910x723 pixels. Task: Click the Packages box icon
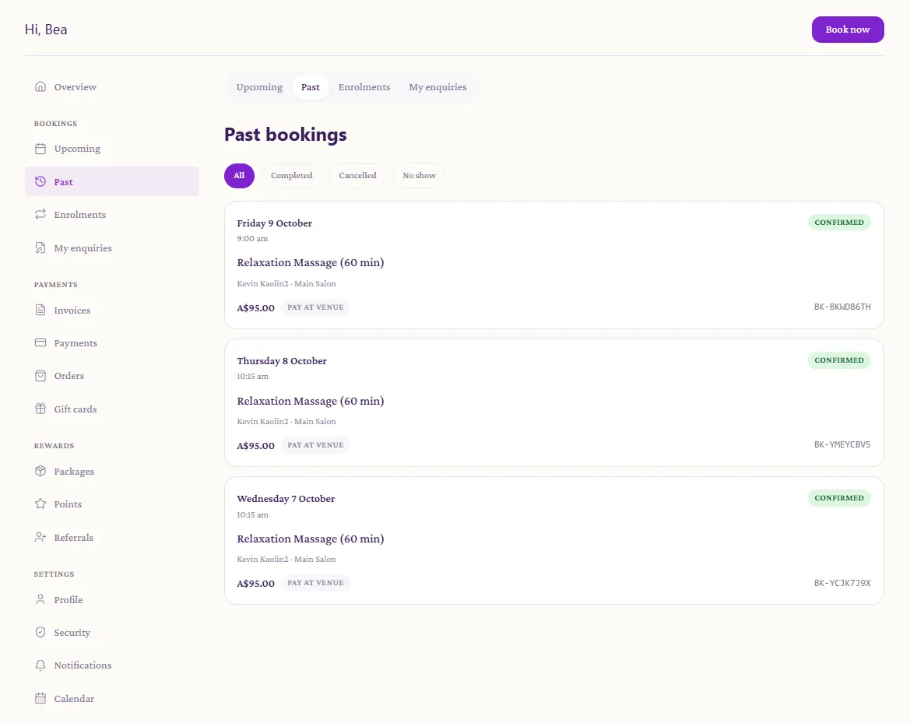pyautogui.click(x=40, y=471)
